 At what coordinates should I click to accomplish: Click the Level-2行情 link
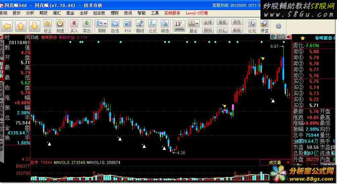(x=197, y=13)
